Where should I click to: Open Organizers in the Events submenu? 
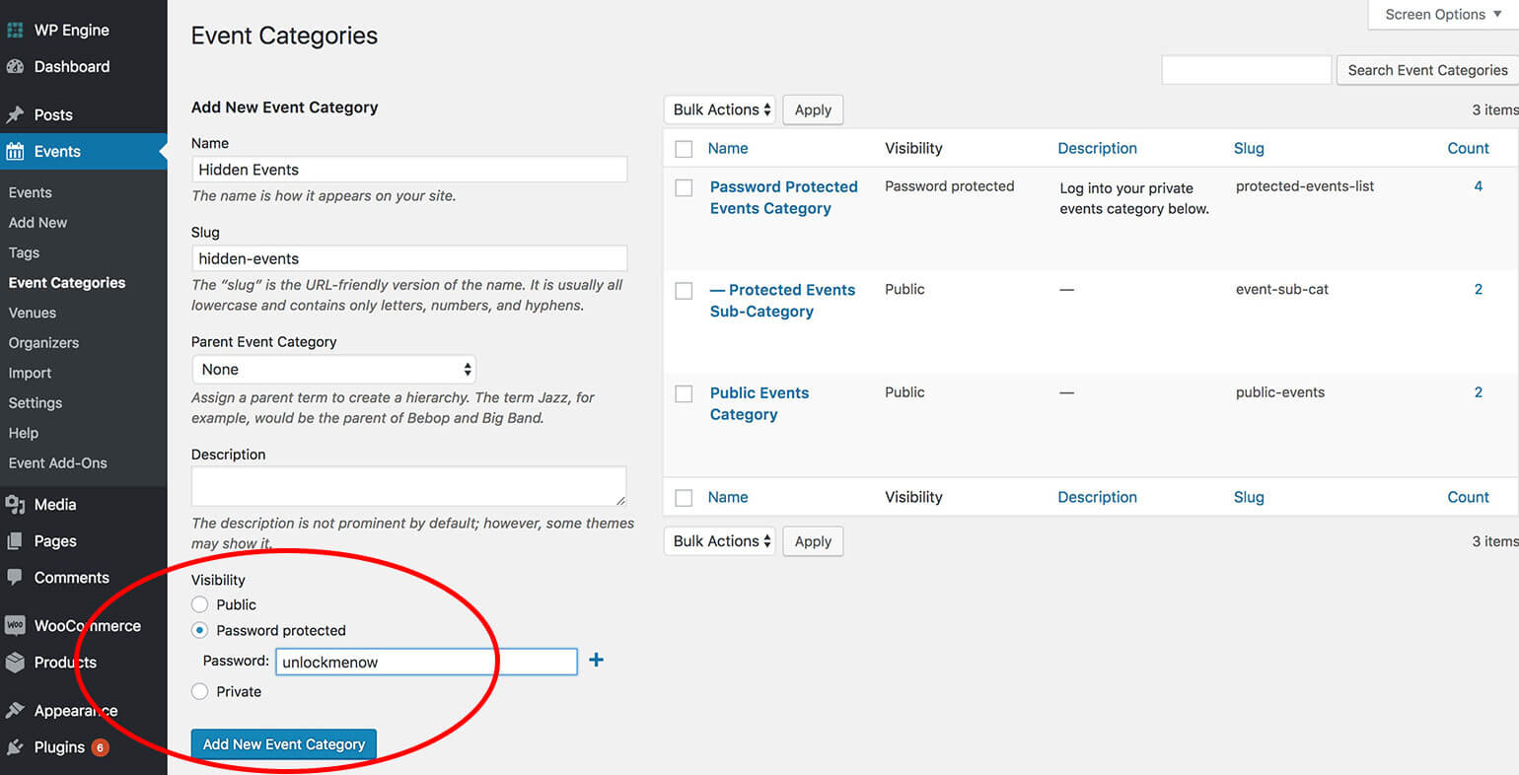pos(43,343)
